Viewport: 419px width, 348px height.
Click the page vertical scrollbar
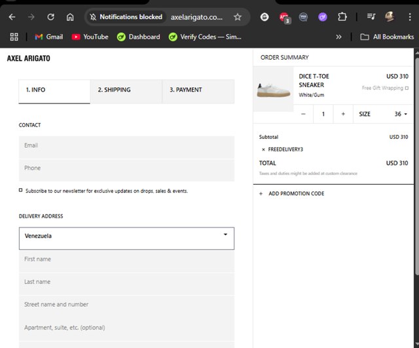416,166
